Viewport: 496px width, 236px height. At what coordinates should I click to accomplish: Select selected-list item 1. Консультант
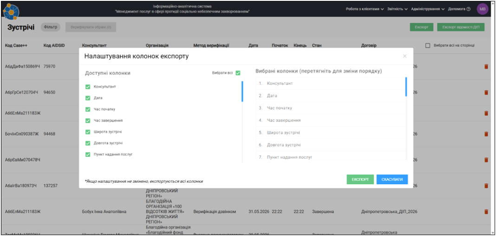pos(330,83)
